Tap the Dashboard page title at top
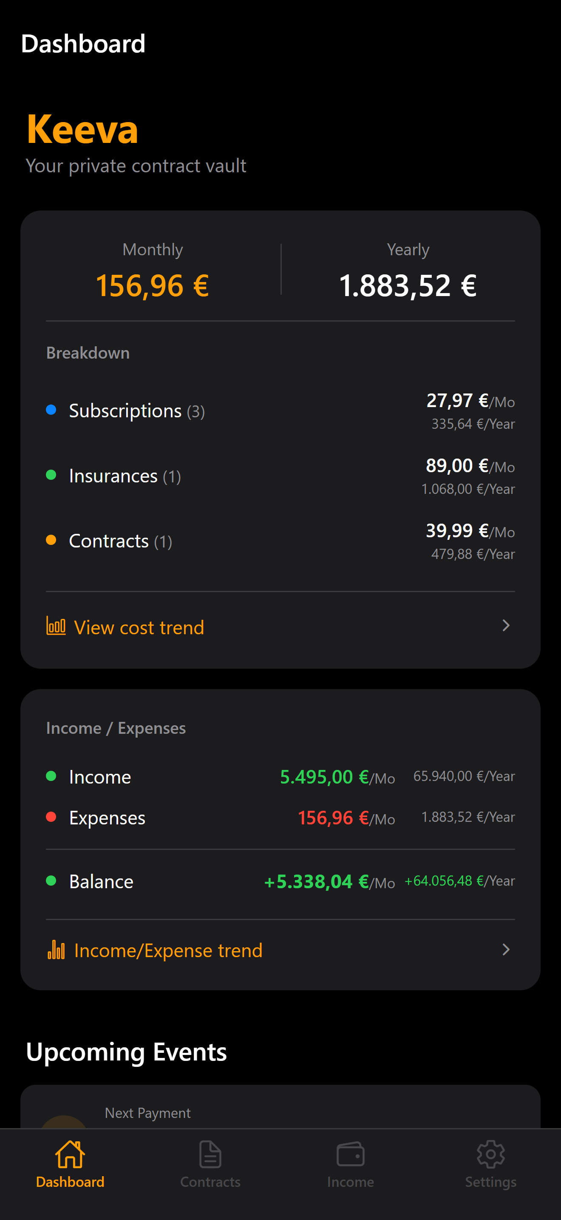The height and width of the screenshot is (1220, 561). (x=83, y=43)
